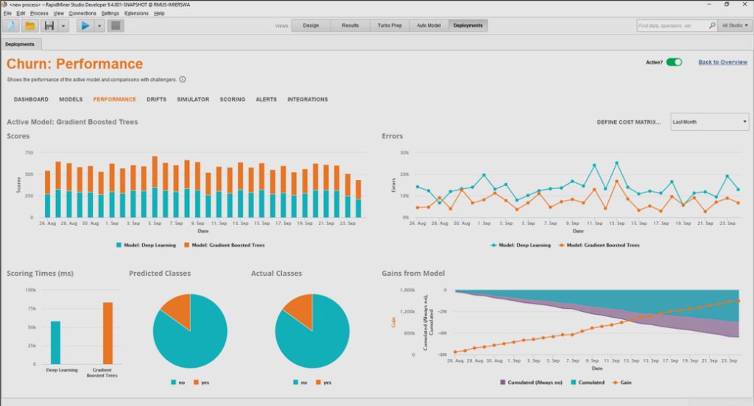754x406 pixels.
Task: Click Deep Learning legend marker under Errors chart
Action: click(x=493, y=245)
